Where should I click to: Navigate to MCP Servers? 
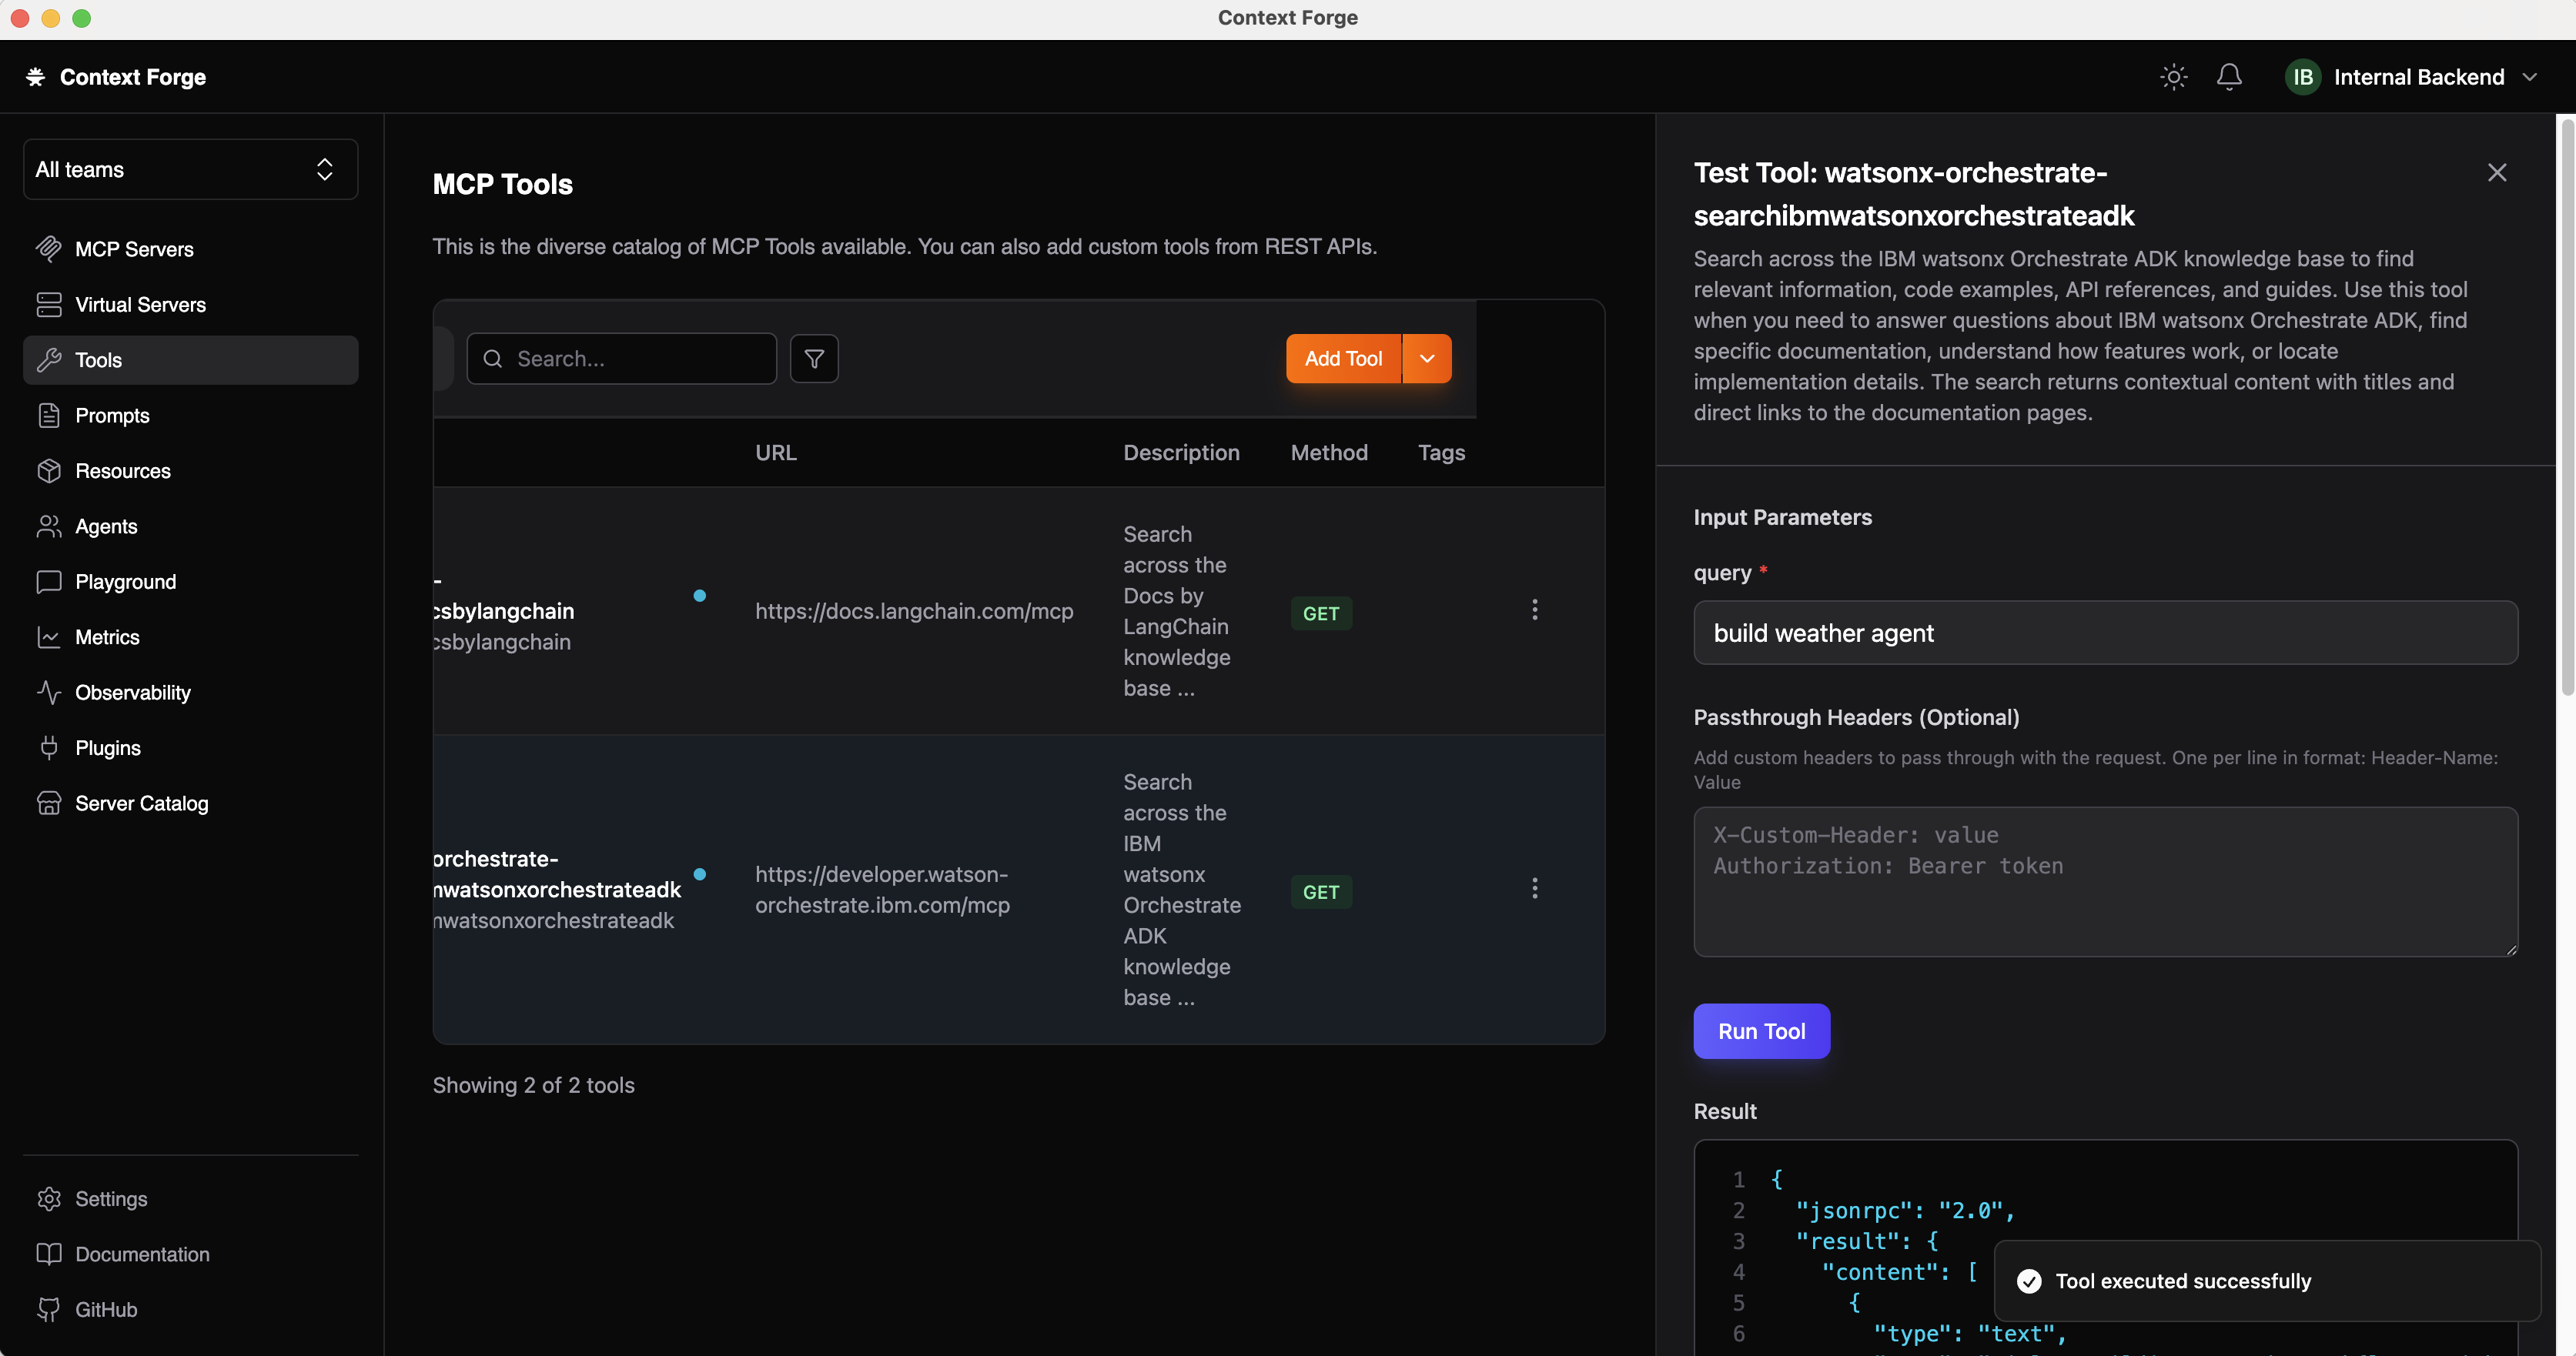coord(134,249)
